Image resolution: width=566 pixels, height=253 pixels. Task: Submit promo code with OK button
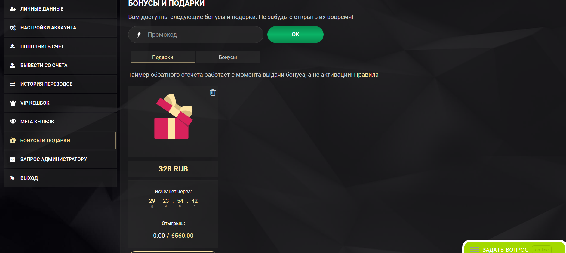(295, 35)
